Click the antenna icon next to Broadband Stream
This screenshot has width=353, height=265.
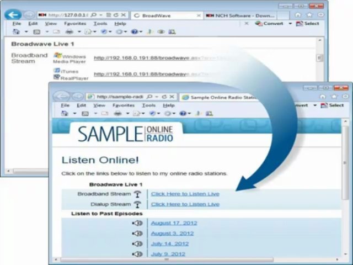(x=137, y=194)
